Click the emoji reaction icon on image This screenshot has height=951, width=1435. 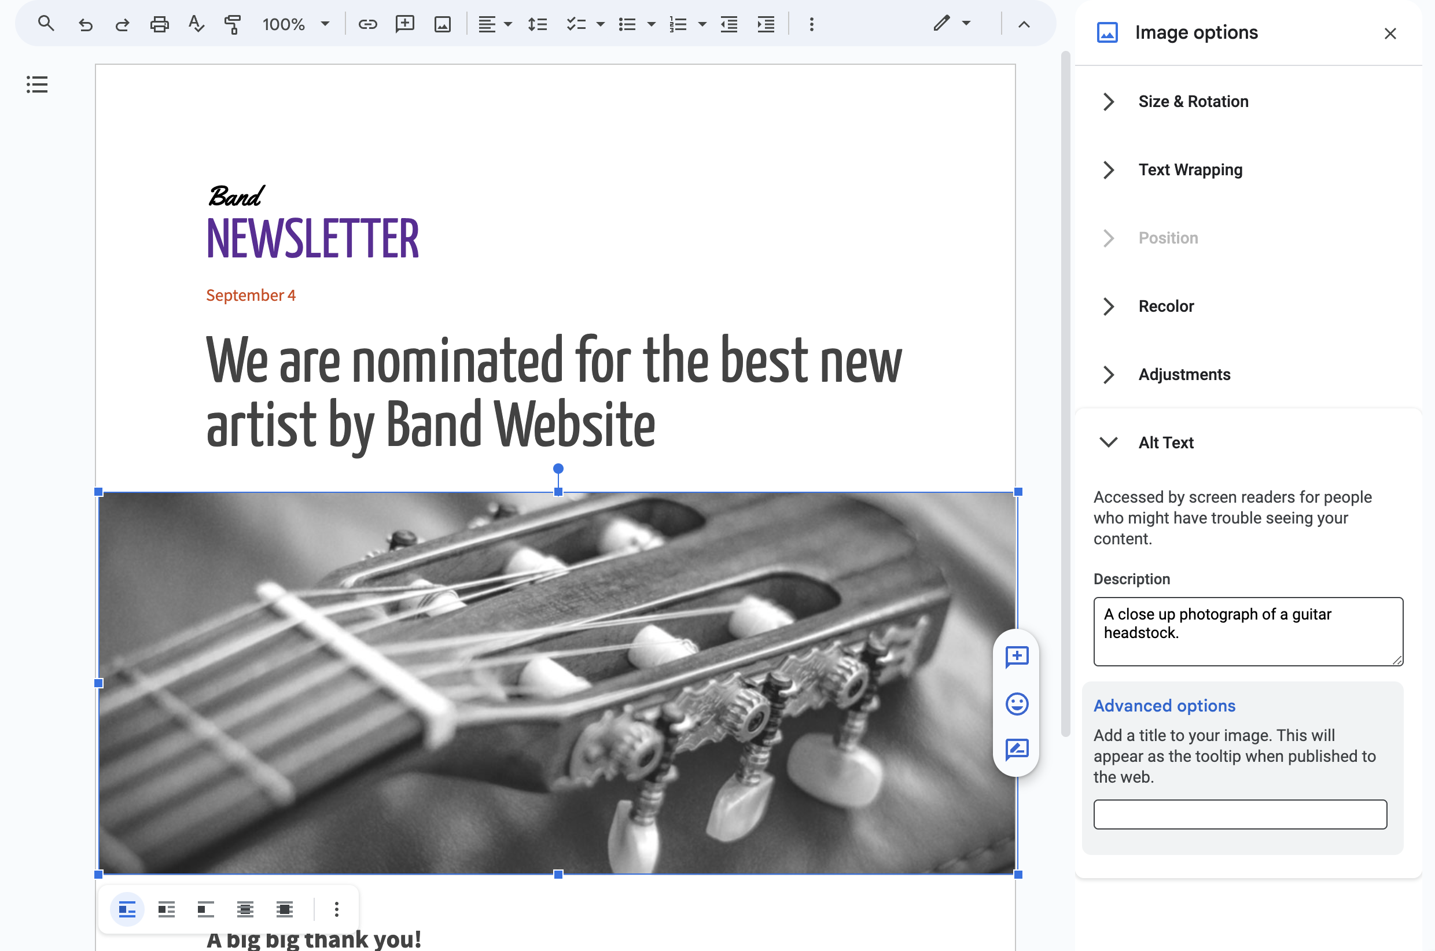coord(1015,703)
